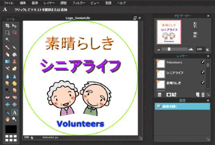Select the Bloat tool
The height and width of the screenshot is (145, 215).
[x=8, y=104]
